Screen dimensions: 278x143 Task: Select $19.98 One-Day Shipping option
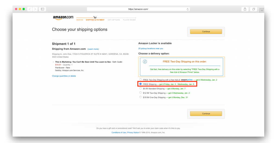(140, 97)
